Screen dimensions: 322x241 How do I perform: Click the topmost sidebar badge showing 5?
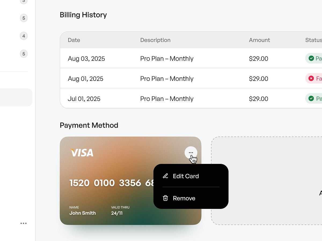pos(24,18)
